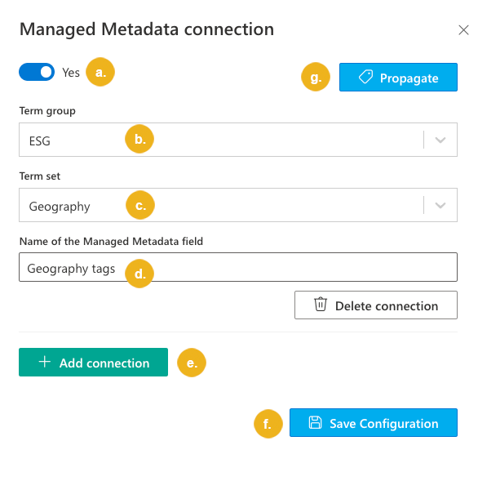Click the tag icon on Propagate
This screenshot has width=478, height=481.
click(365, 77)
